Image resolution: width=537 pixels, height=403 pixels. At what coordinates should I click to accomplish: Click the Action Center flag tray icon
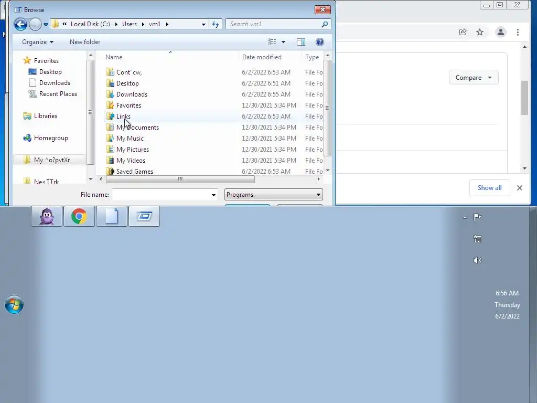coord(477,217)
